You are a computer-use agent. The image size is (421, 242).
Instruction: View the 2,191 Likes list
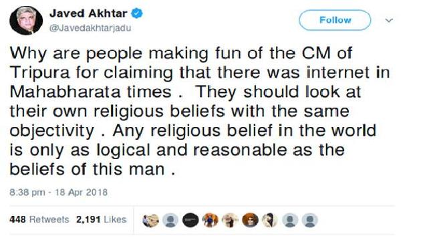point(101,219)
